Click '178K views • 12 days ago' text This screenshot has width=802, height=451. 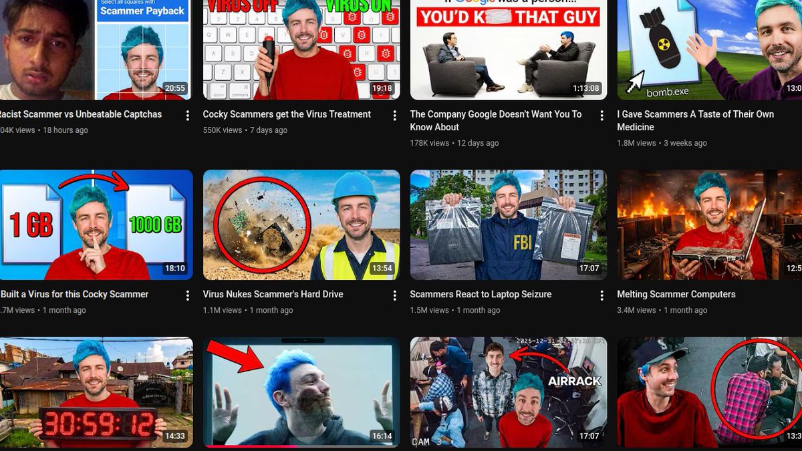click(454, 143)
